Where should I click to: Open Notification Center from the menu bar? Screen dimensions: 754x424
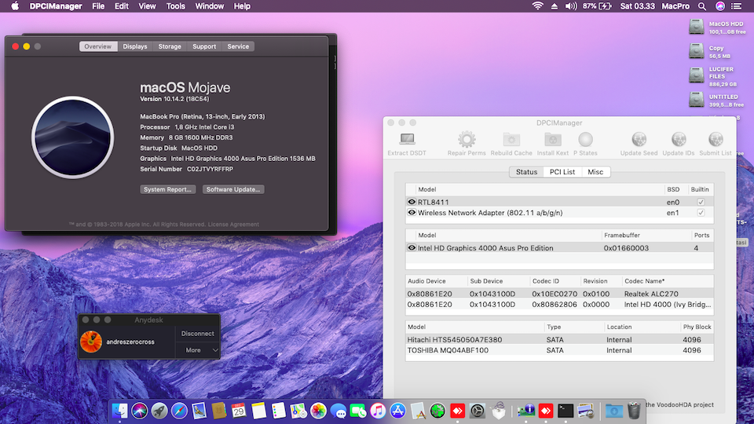coord(736,6)
